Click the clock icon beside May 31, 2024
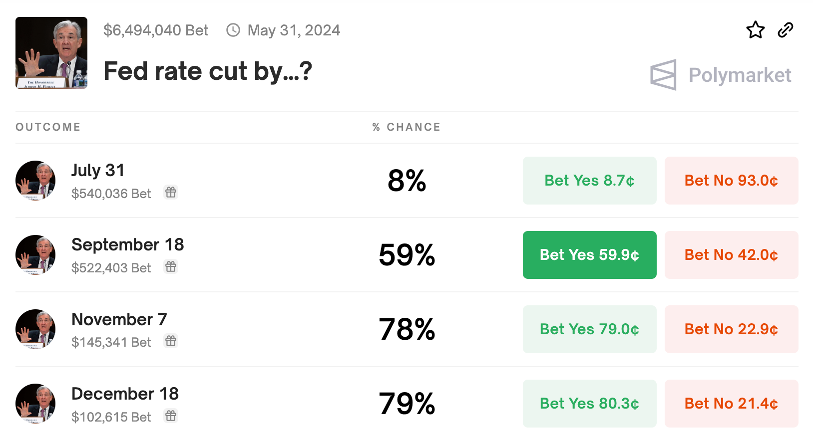 coord(233,30)
